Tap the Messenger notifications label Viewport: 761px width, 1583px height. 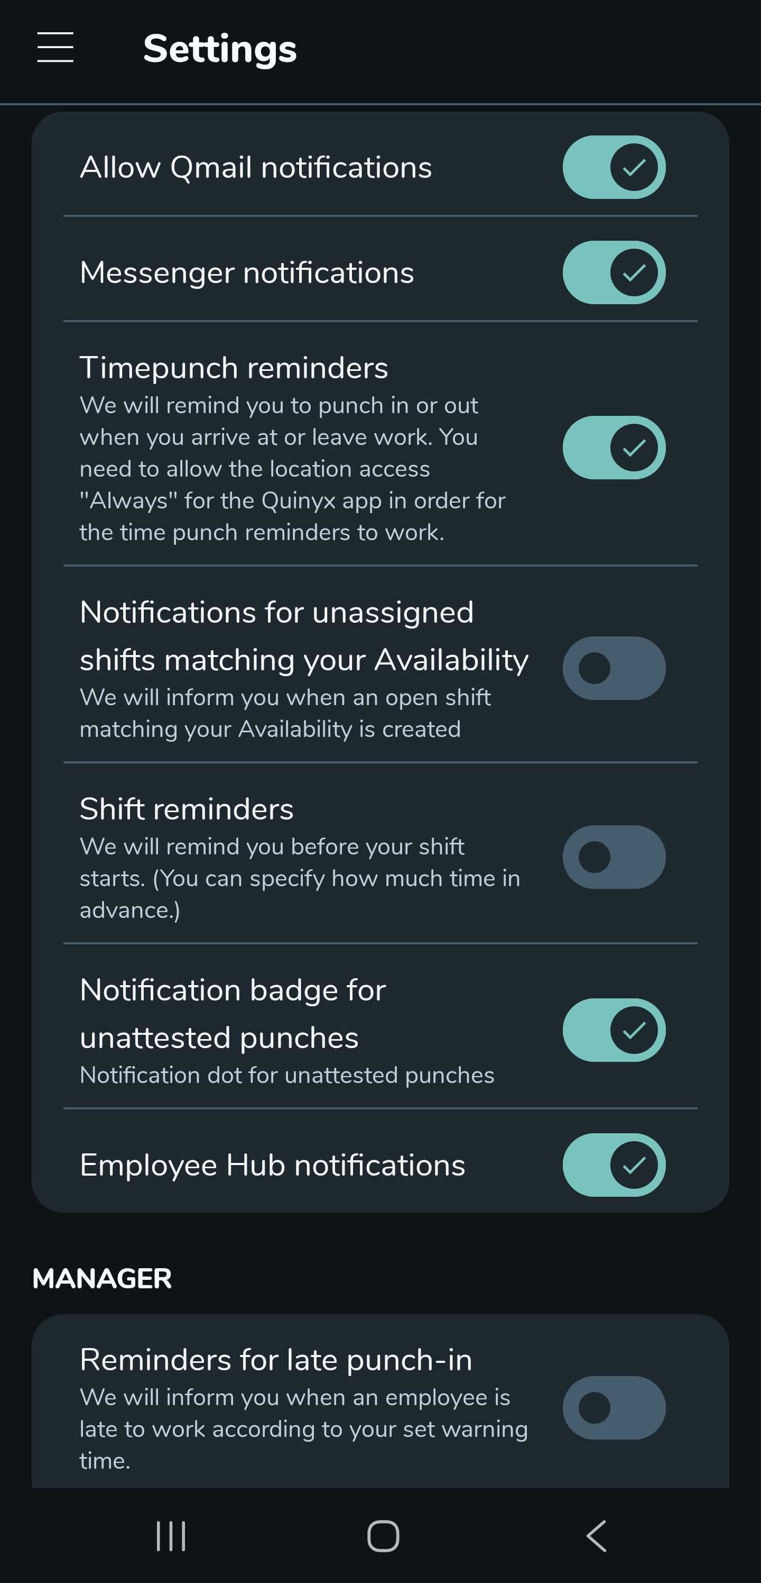point(247,272)
